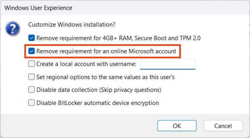Click the "Windows User Experience" title text
250x138 pixels.
[x=38, y=8]
